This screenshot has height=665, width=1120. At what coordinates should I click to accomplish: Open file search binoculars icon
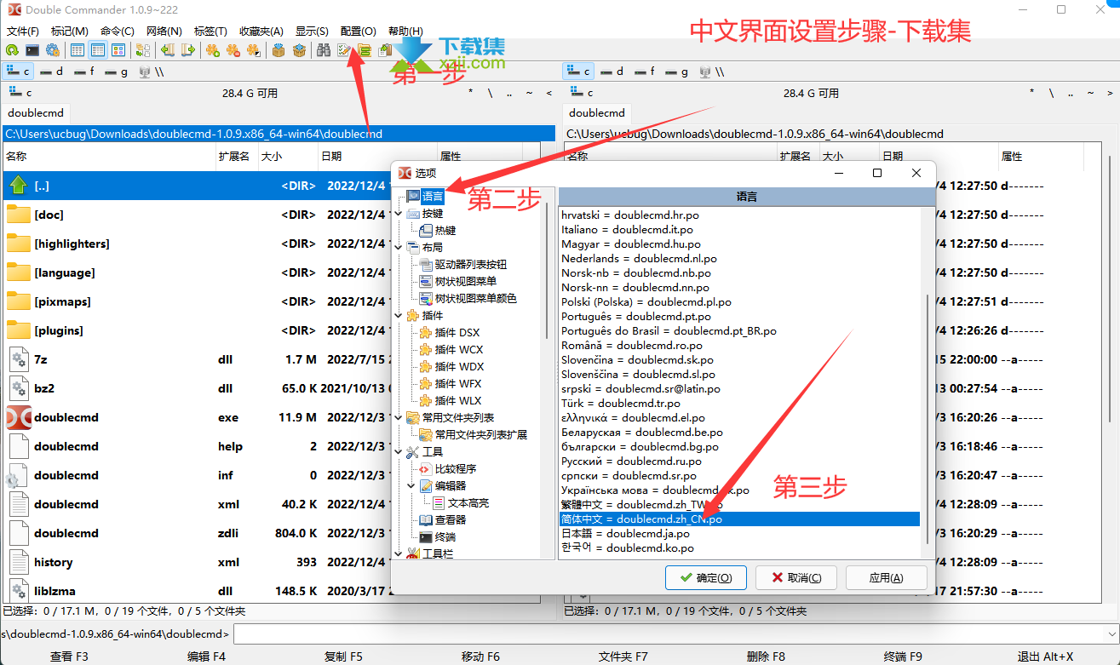[x=324, y=50]
